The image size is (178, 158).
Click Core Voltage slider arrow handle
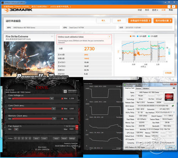pyautogui.click(x=52, y=98)
